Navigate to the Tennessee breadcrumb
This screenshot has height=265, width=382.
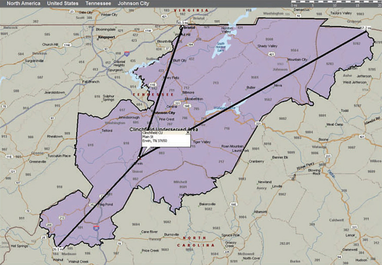[98, 3]
